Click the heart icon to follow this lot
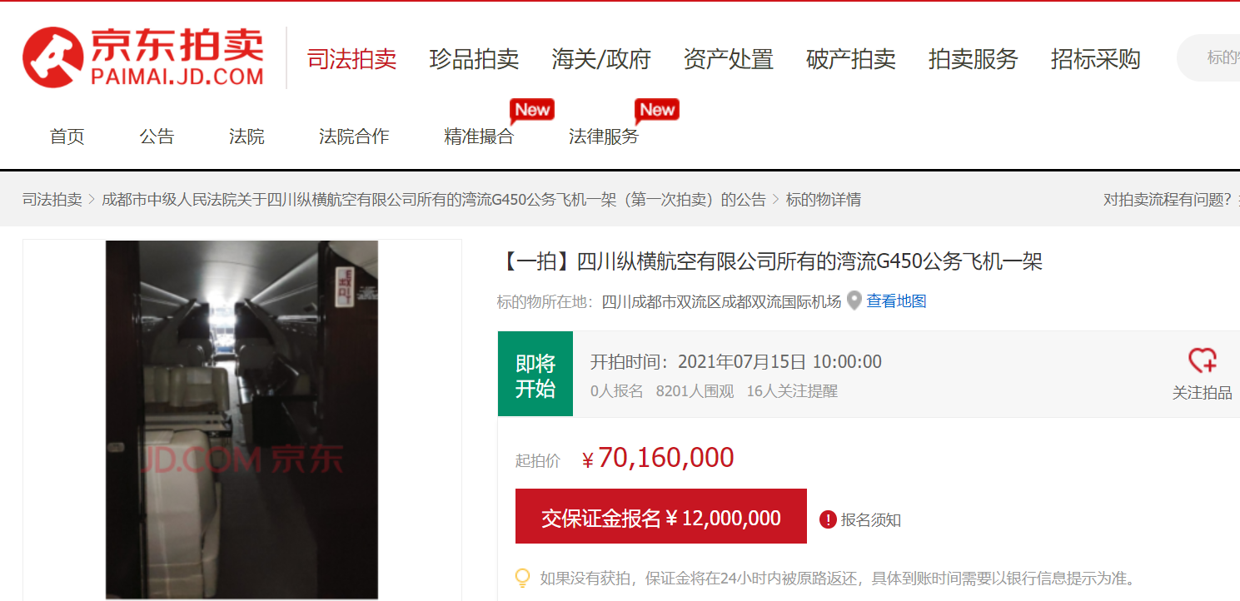The image size is (1240, 601). pyautogui.click(x=1202, y=360)
